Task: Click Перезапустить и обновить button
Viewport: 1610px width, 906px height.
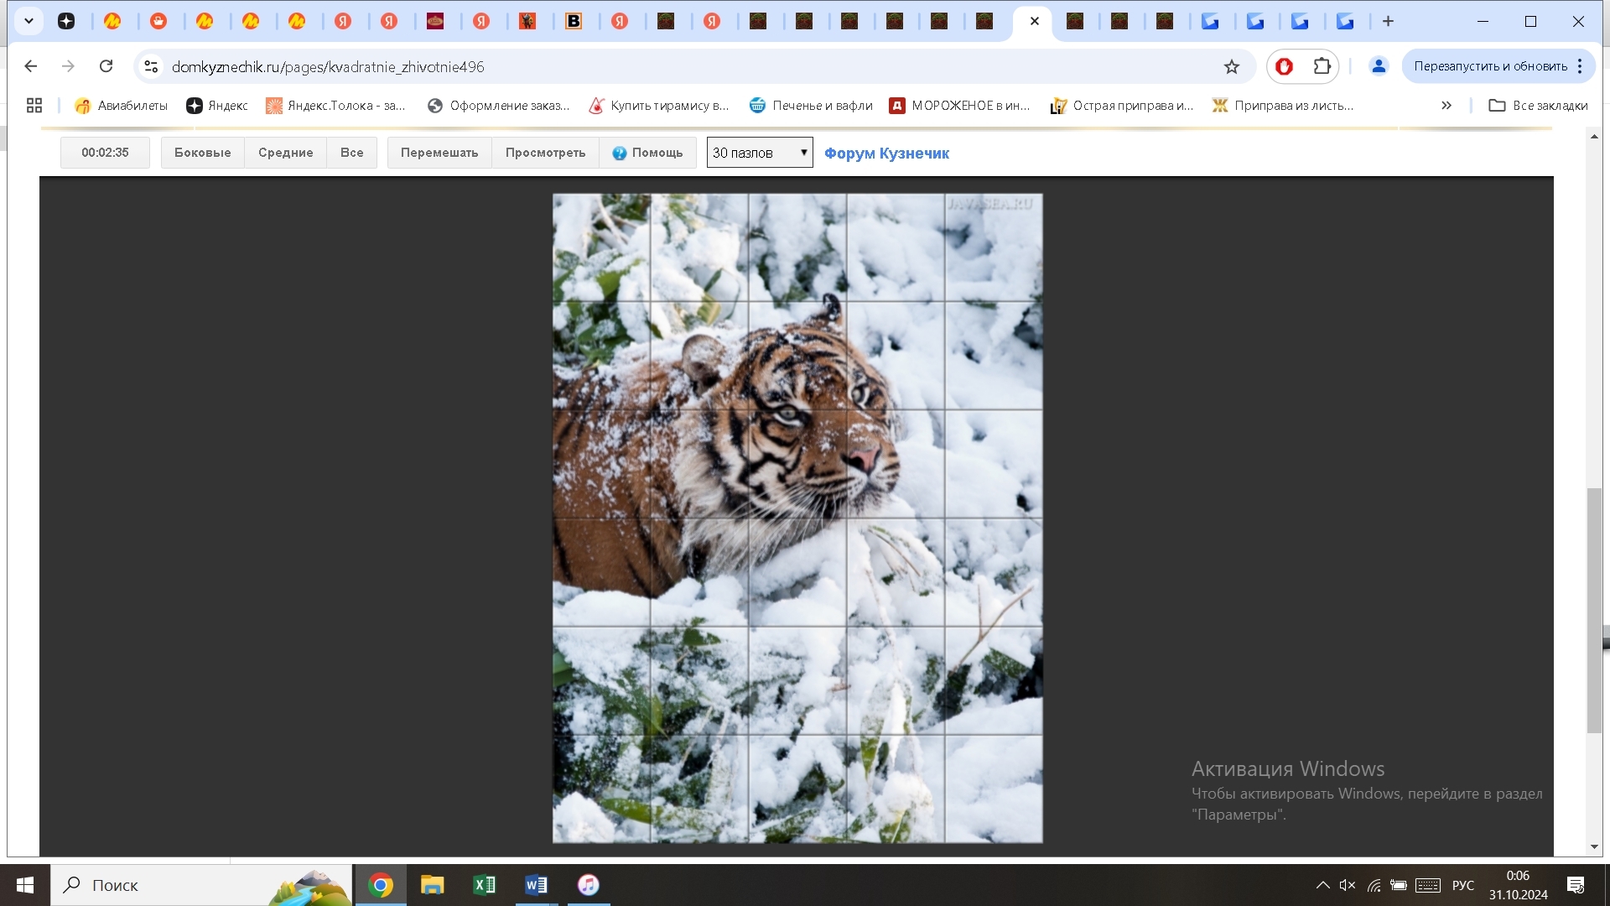Action: 1490,66
